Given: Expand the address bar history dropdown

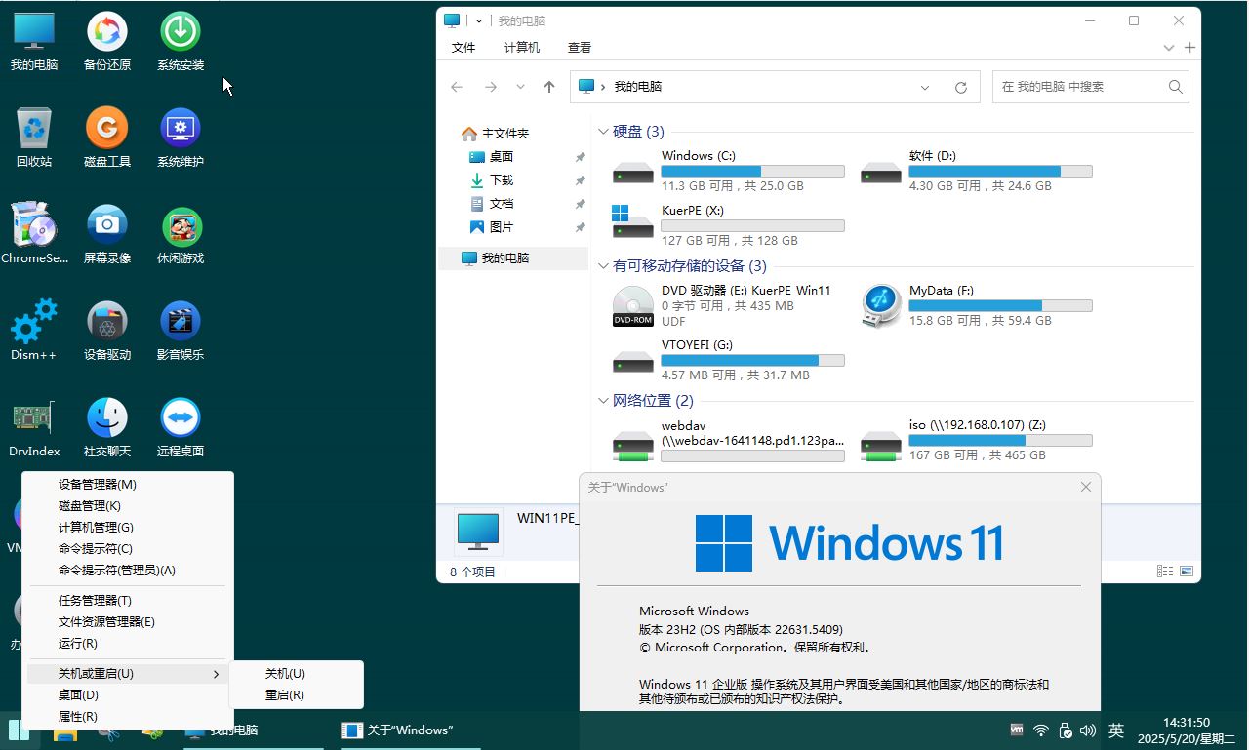Looking at the screenshot, I should tap(925, 87).
